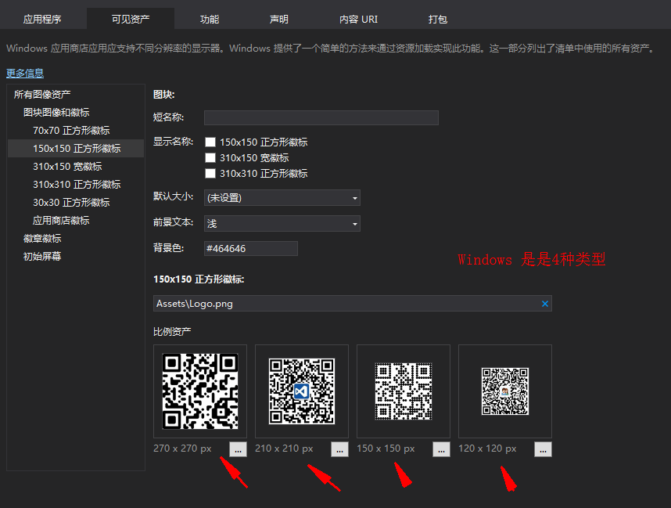Select 徽章徽标 in the tree
Screen dimensions: 671x508
click(42, 238)
